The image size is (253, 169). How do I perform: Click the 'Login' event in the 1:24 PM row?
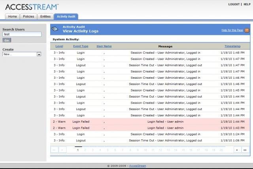tap(81, 134)
